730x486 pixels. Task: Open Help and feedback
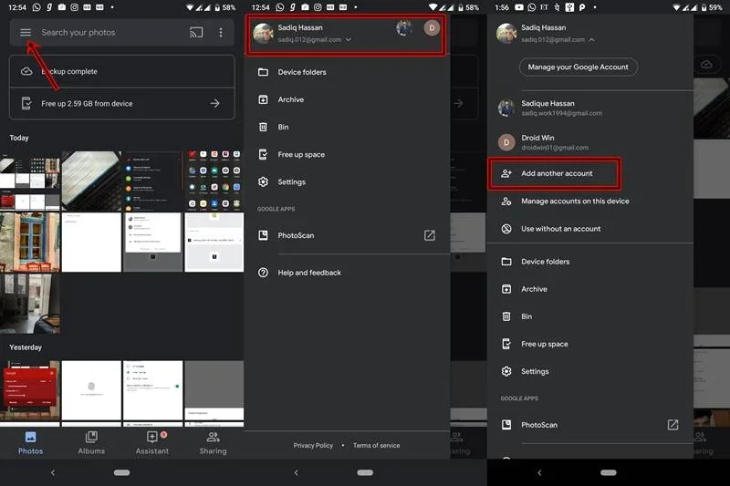coord(347,273)
